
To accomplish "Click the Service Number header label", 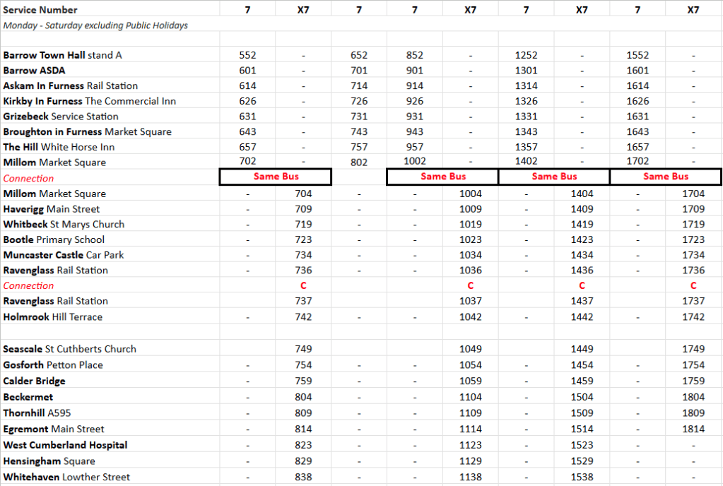I will coord(40,10).
